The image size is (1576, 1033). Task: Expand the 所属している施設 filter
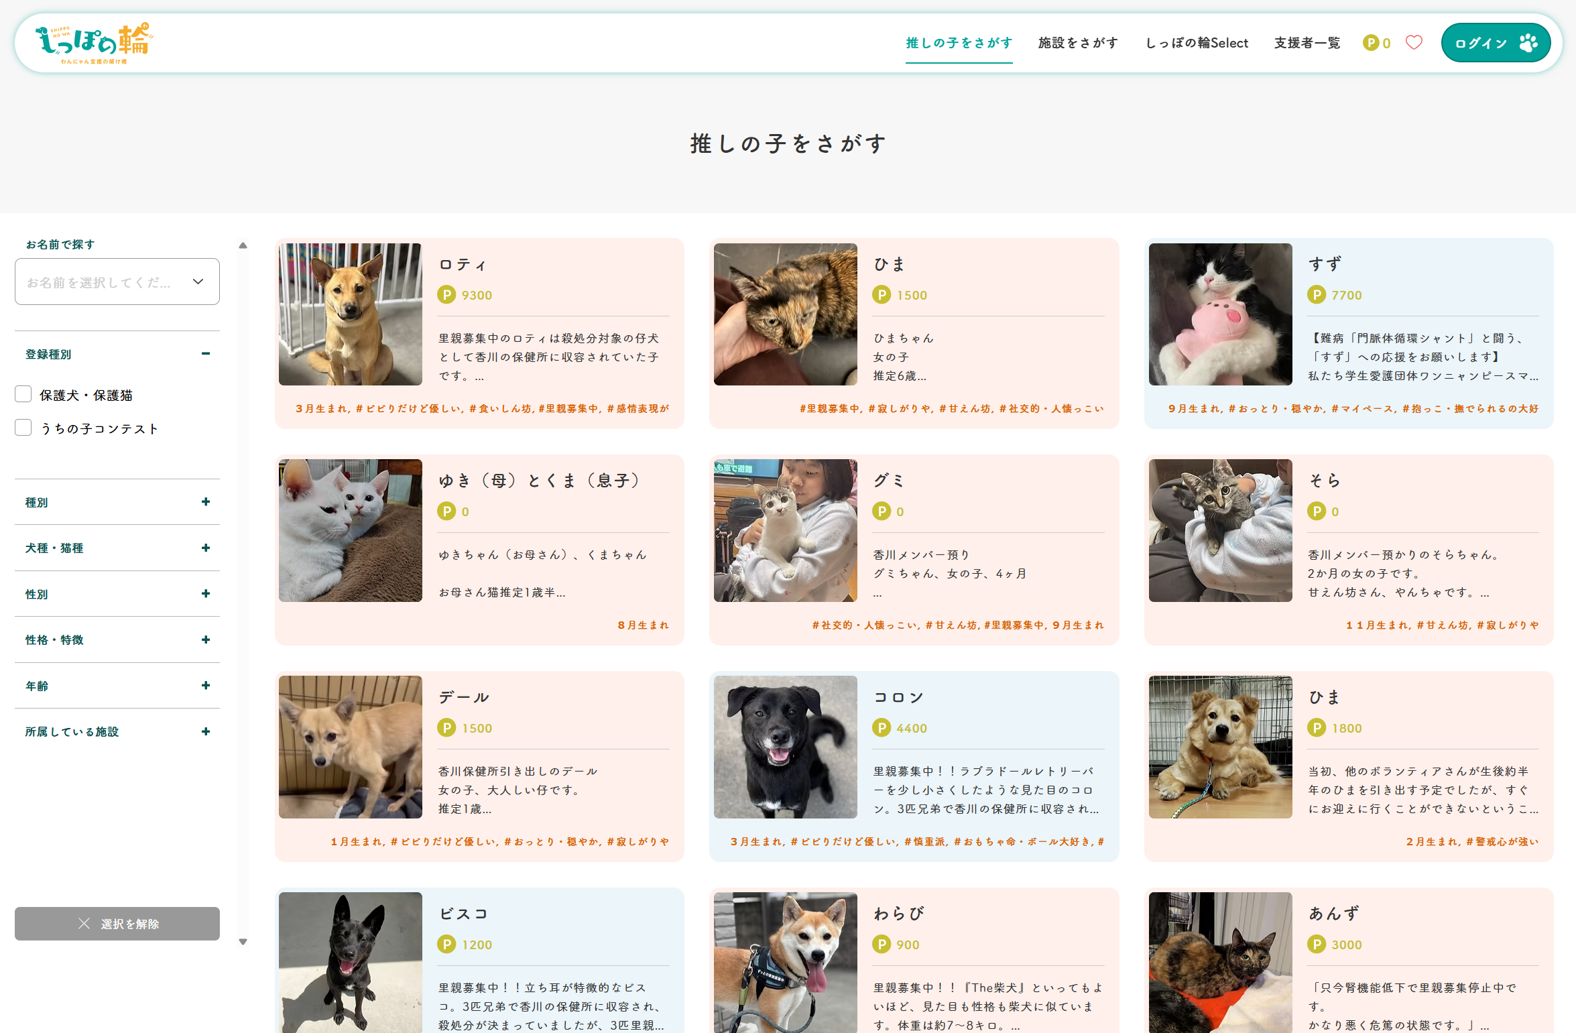coord(206,731)
